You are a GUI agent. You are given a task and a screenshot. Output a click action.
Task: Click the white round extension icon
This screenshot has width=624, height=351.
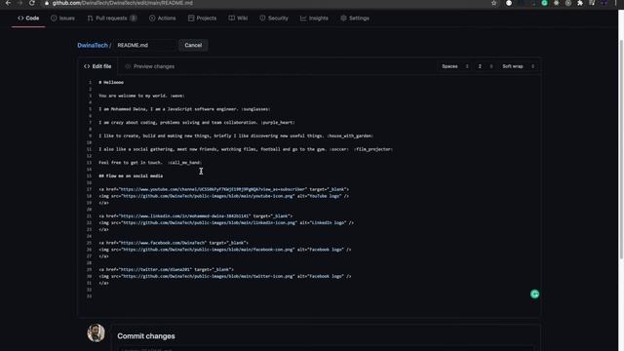click(x=509, y=3)
